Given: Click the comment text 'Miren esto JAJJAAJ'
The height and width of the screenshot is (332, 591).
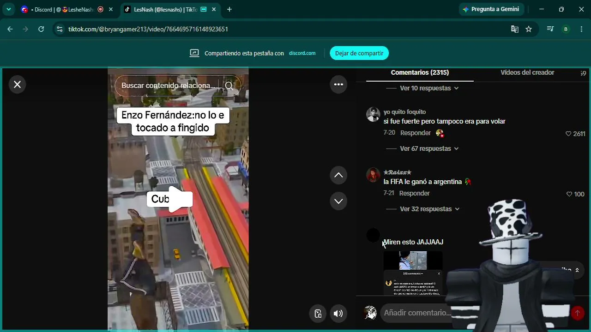Looking at the screenshot, I should click(413, 242).
